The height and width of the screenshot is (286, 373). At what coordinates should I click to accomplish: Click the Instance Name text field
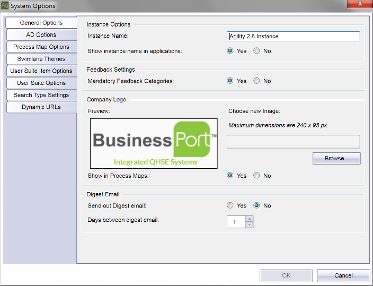(294, 36)
